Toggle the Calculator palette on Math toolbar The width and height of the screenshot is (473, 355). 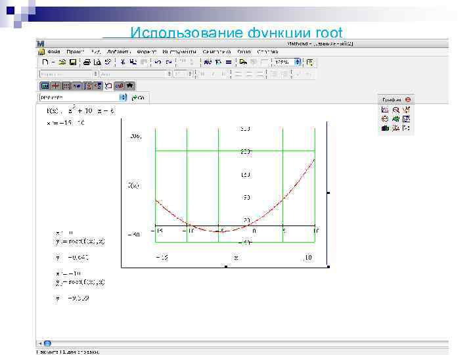coord(45,86)
